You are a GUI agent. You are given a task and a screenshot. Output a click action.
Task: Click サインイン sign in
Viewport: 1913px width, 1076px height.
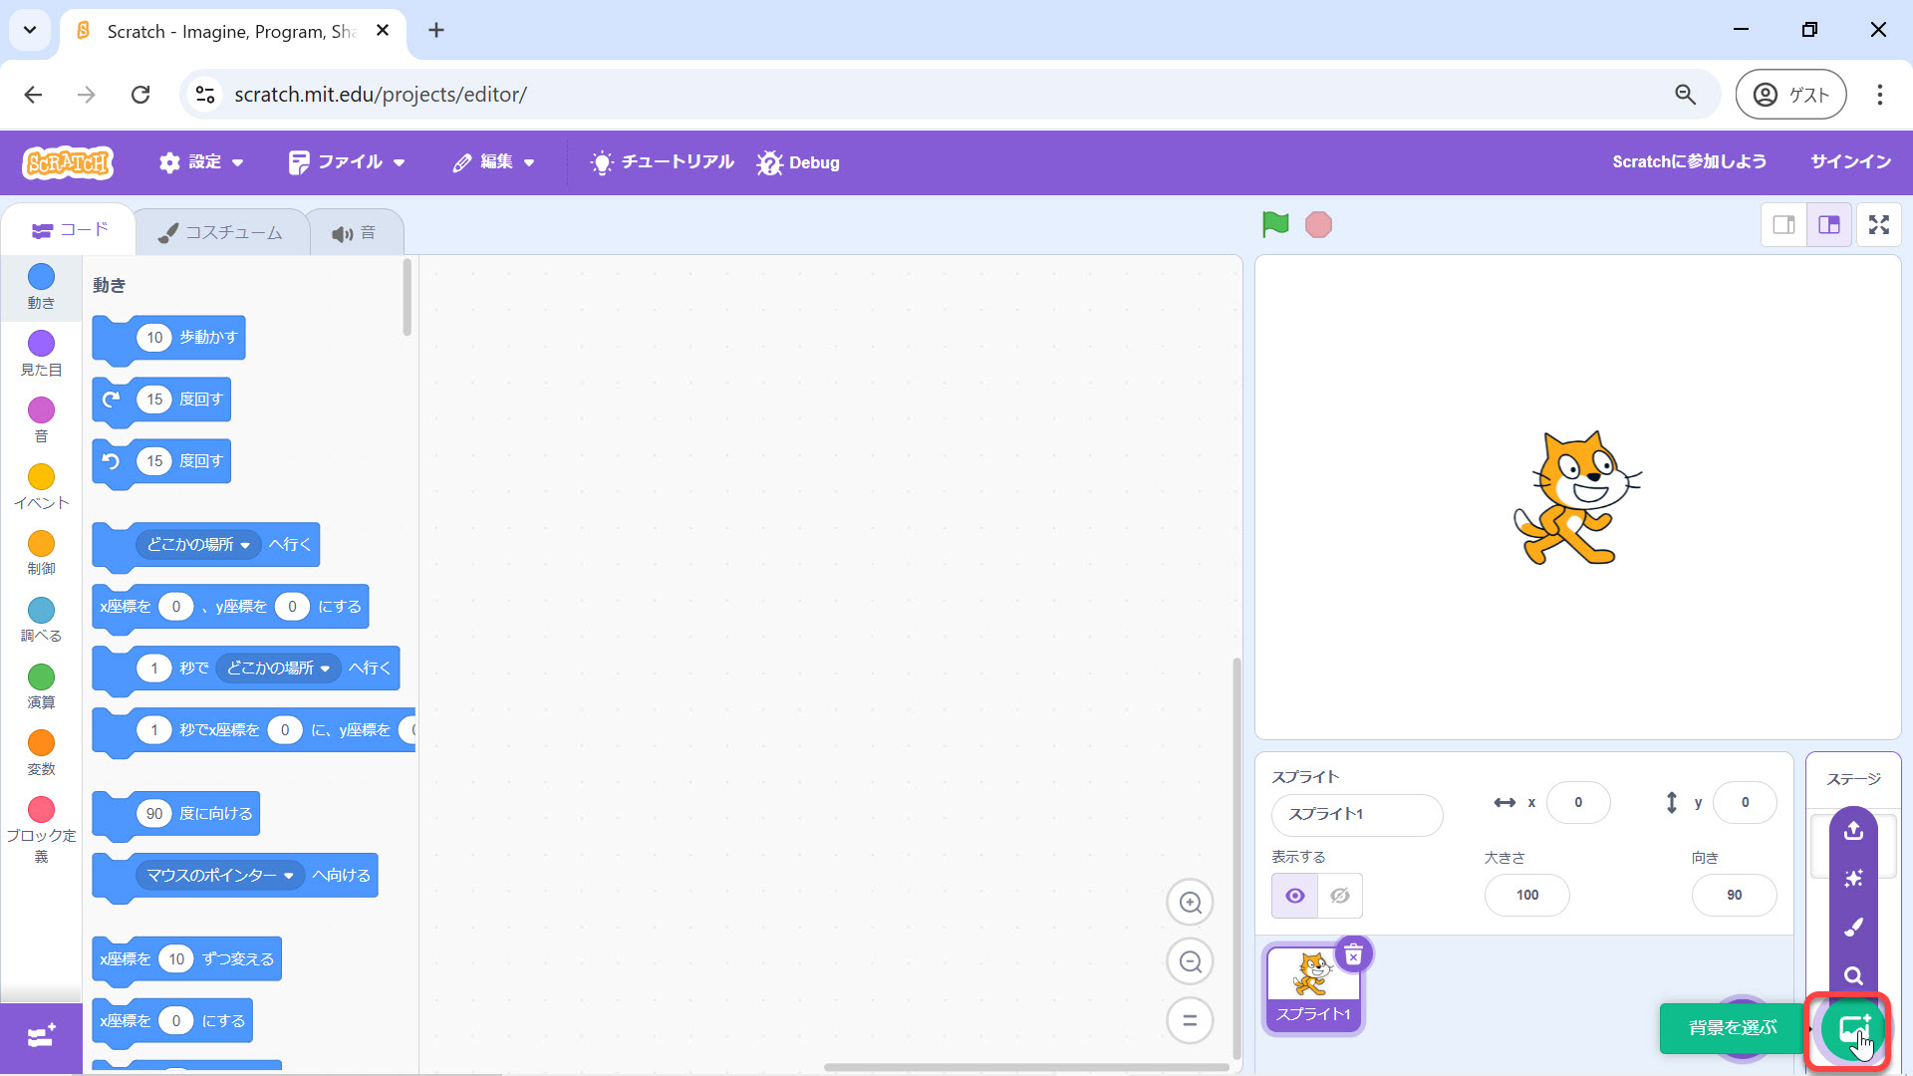click(1850, 161)
